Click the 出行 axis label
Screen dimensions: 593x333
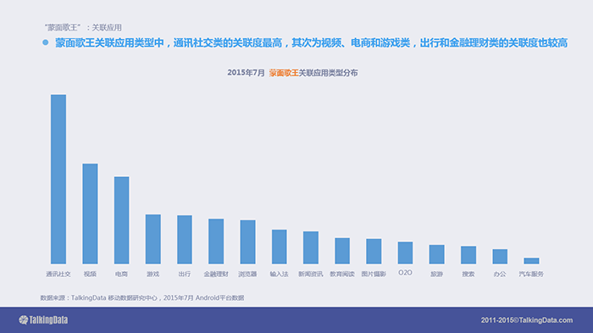[x=185, y=274]
